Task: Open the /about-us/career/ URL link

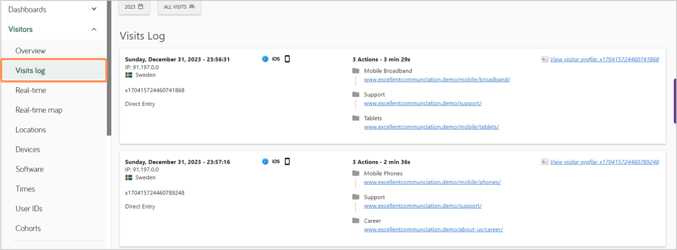Action: click(x=433, y=230)
